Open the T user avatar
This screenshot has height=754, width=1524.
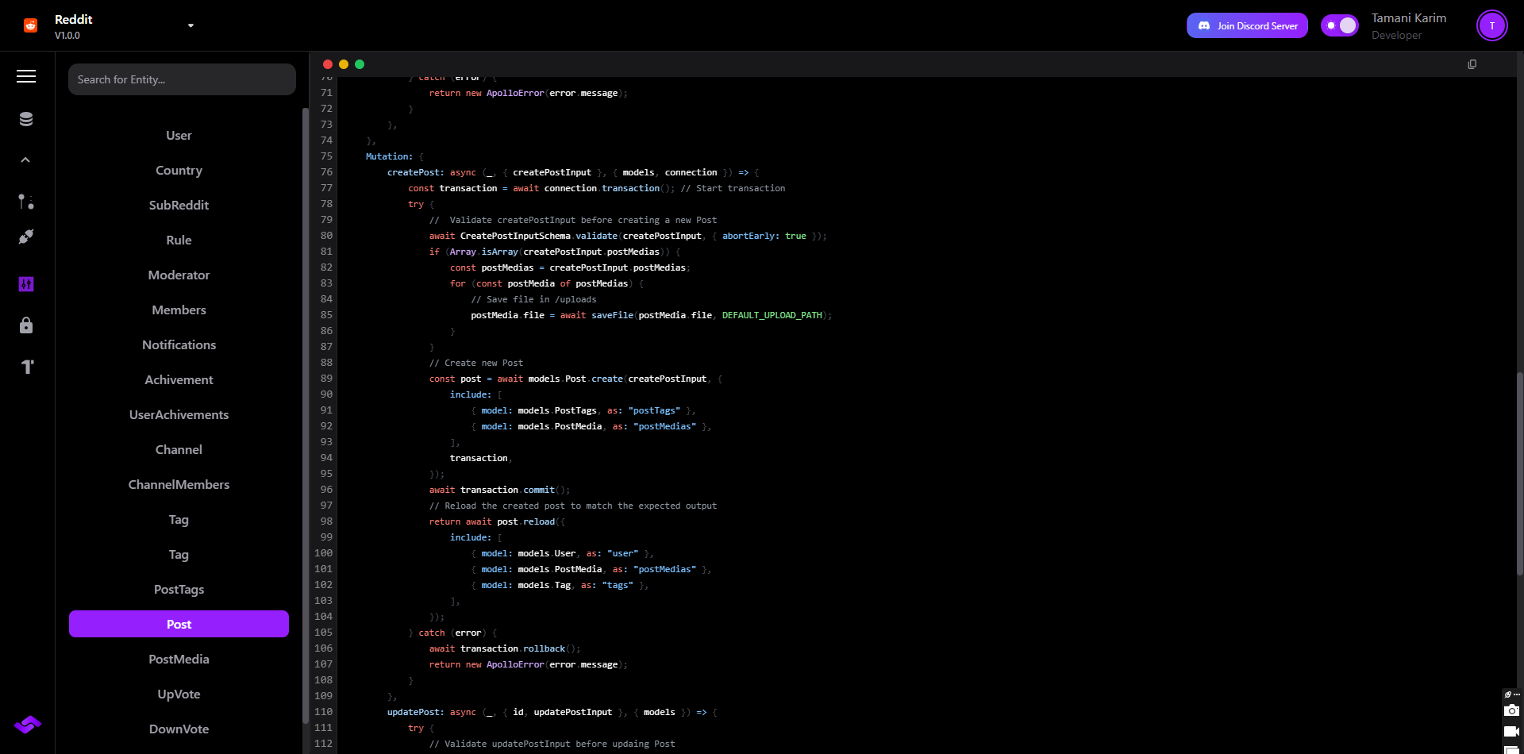coord(1492,25)
